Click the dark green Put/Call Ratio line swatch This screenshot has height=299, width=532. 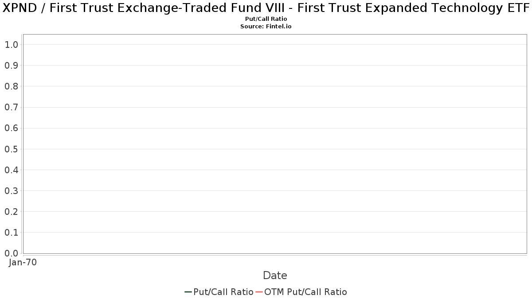pyautogui.click(x=188, y=292)
